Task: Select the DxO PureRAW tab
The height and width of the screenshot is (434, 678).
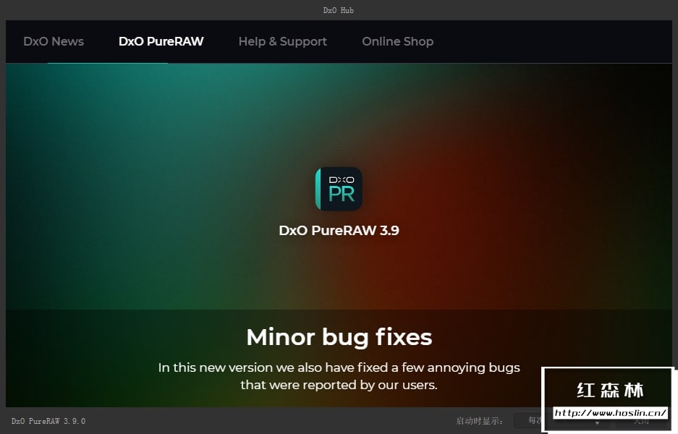Action: pos(161,41)
